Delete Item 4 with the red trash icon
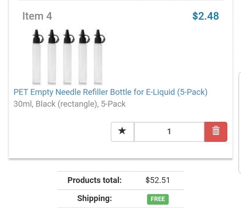The width and height of the screenshot is (241, 208). click(216, 131)
